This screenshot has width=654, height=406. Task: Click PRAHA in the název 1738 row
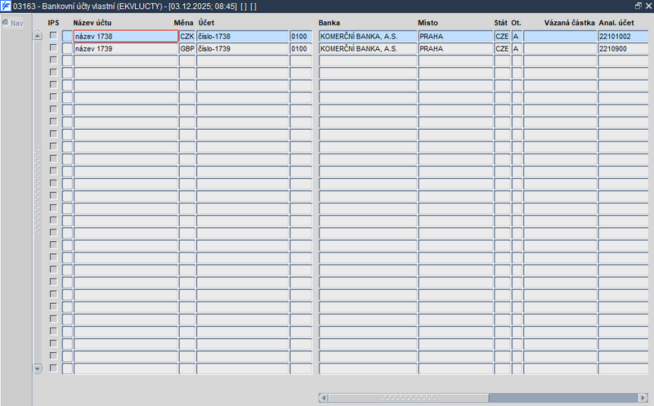point(455,36)
